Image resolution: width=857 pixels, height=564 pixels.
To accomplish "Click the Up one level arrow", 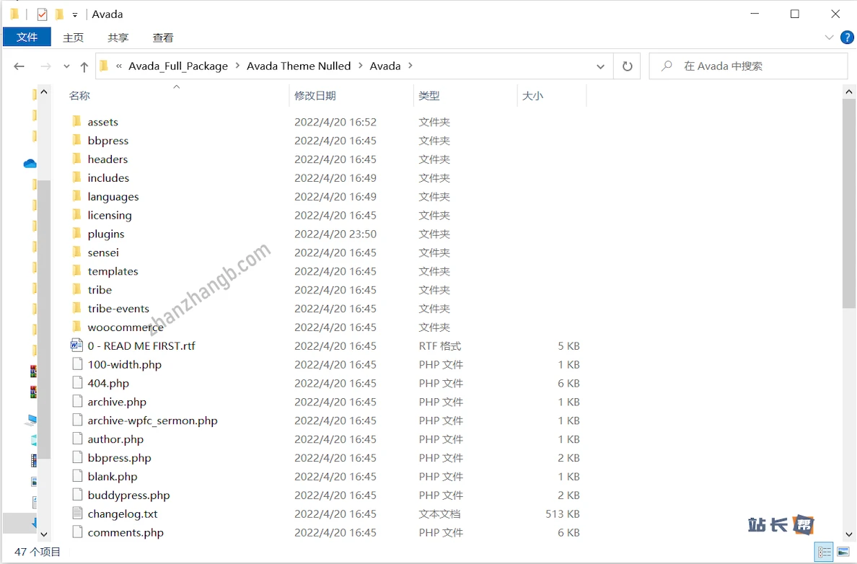I will click(84, 66).
